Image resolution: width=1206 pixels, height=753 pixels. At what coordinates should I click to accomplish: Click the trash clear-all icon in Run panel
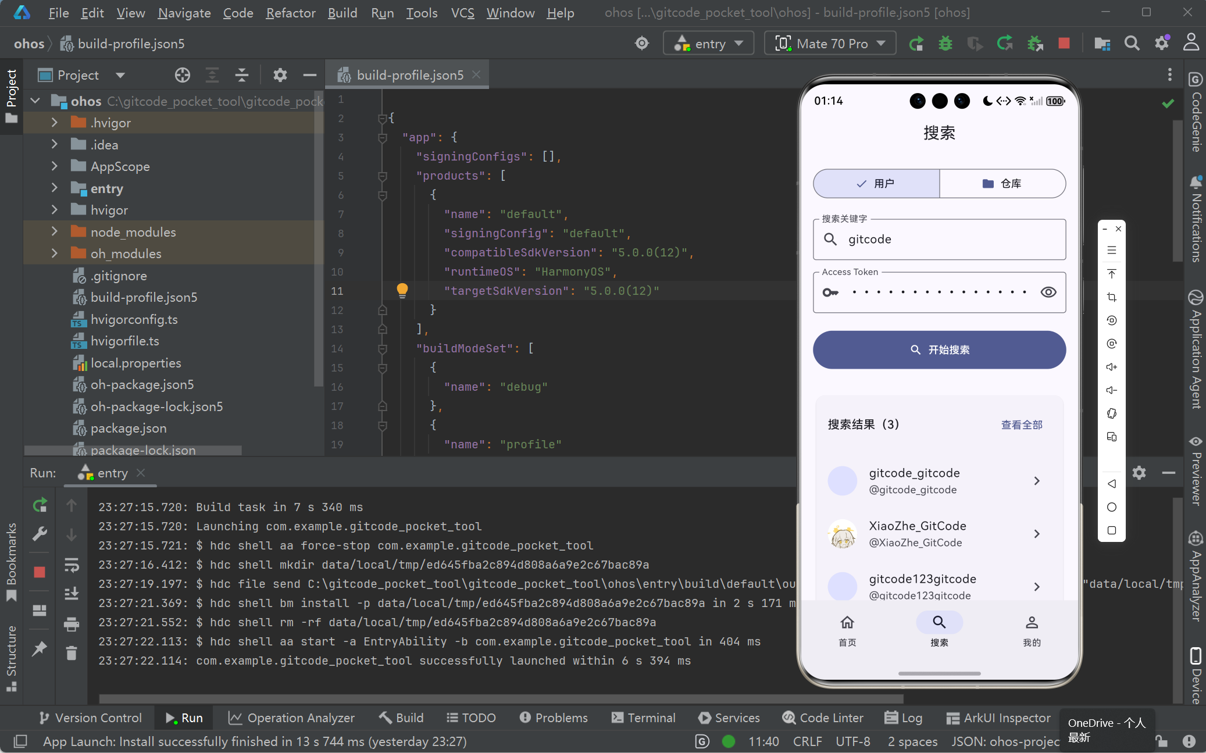tap(72, 653)
